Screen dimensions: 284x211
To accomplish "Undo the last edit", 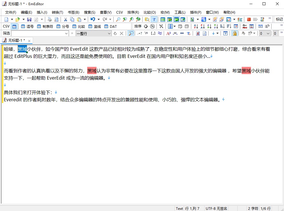I will coord(93,19).
